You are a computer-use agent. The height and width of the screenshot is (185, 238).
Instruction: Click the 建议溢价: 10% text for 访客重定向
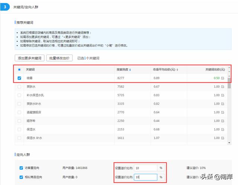pyautogui.click(x=196, y=168)
